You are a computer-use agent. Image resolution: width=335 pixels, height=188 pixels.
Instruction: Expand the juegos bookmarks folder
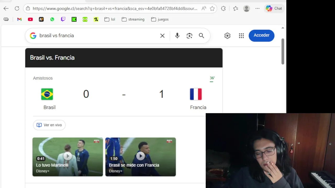tap(160, 19)
